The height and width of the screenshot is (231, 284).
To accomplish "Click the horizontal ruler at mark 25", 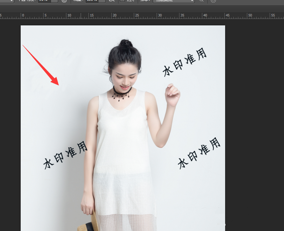I will click(137, 16).
